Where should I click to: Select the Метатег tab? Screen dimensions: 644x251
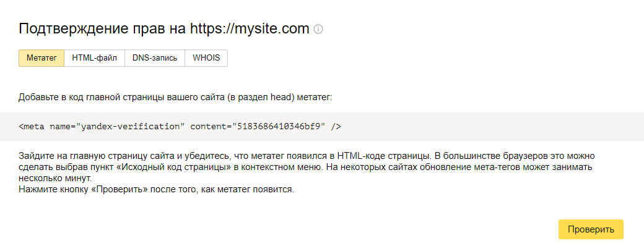41,58
